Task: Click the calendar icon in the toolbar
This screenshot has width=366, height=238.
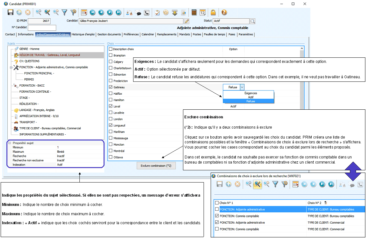Action: coord(203,13)
